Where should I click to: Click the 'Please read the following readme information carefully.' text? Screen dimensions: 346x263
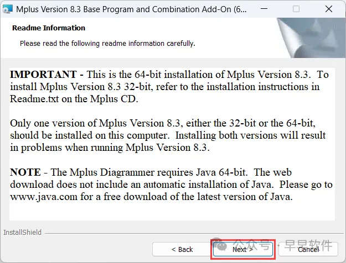pos(107,44)
